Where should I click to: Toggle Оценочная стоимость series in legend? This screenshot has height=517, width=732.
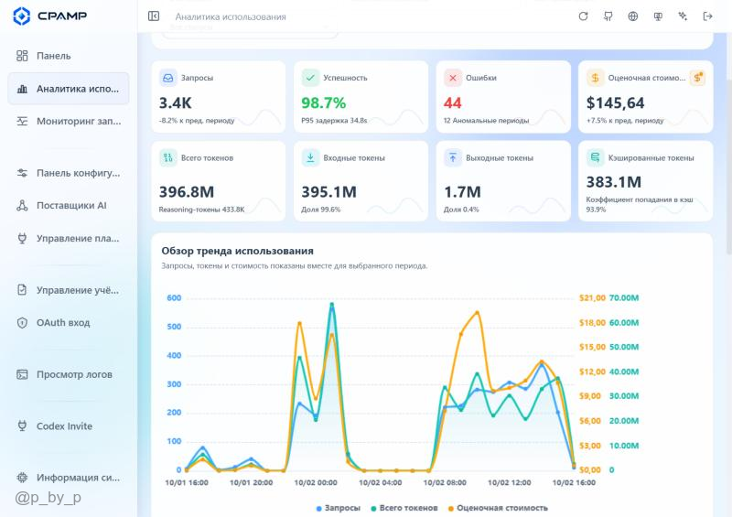[x=498, y=508]
